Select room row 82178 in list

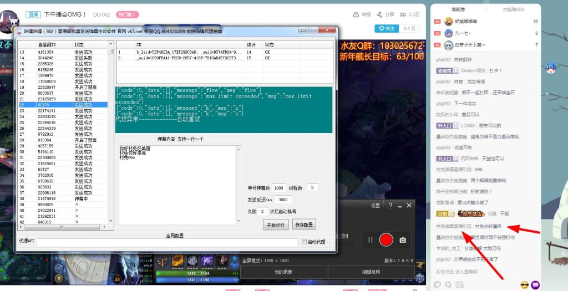[63, 105]
